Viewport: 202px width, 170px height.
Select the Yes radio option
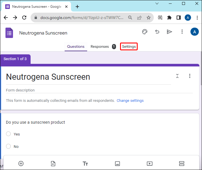pos(8,134)
